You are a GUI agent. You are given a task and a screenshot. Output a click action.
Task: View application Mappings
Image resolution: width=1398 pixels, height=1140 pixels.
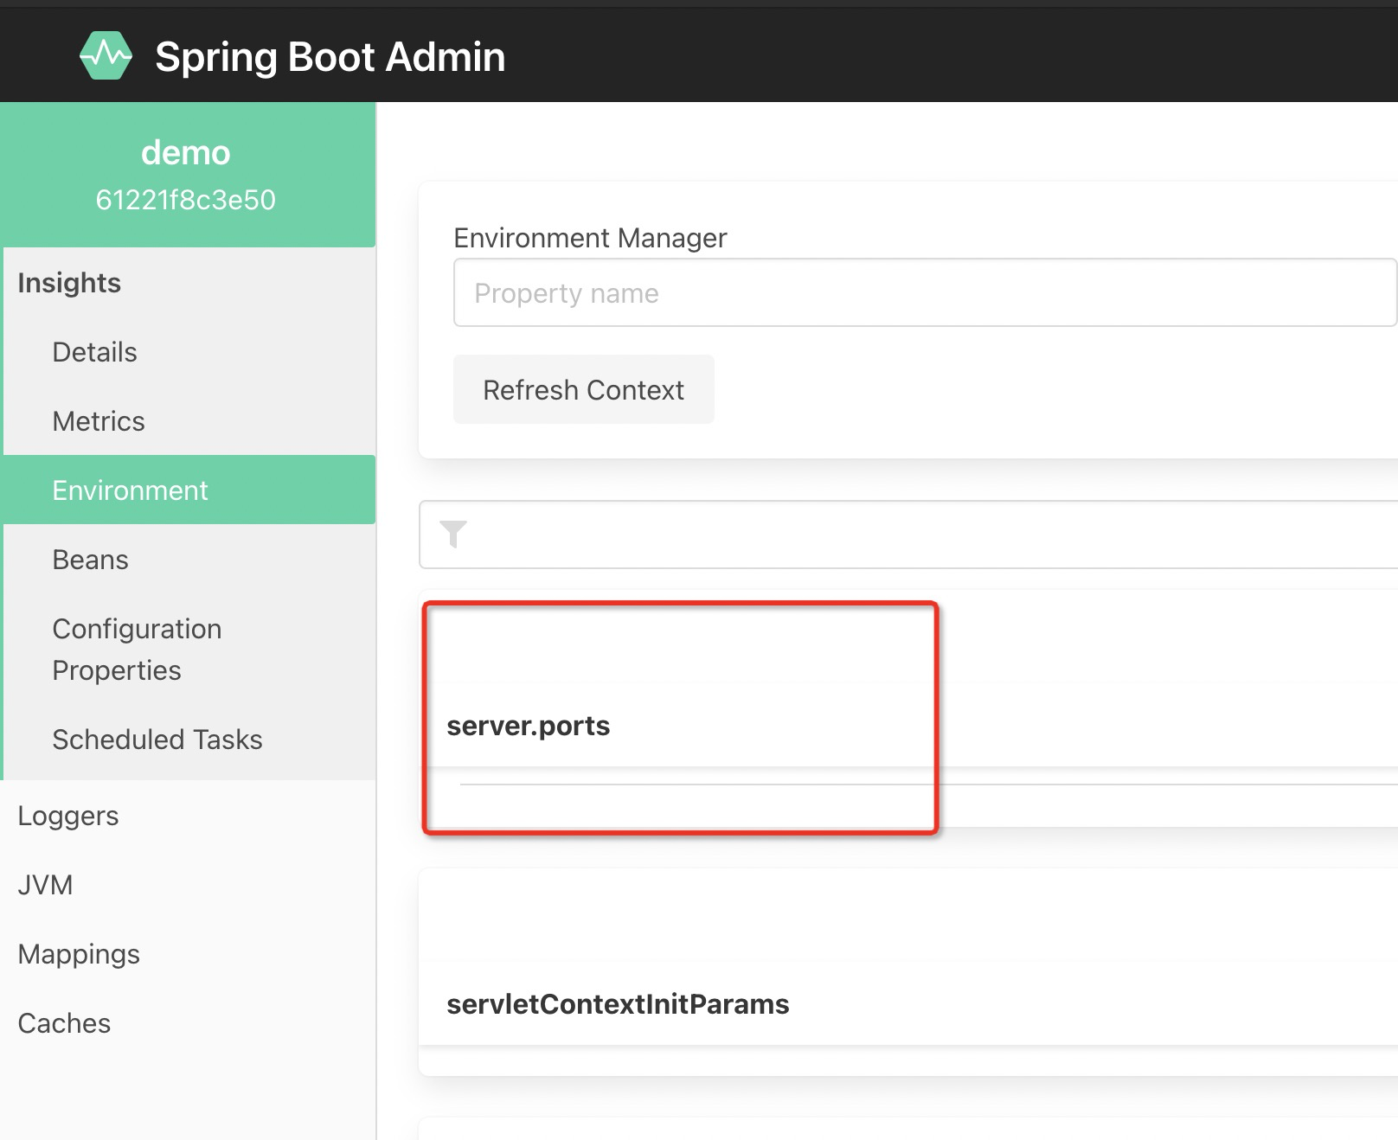78,953
